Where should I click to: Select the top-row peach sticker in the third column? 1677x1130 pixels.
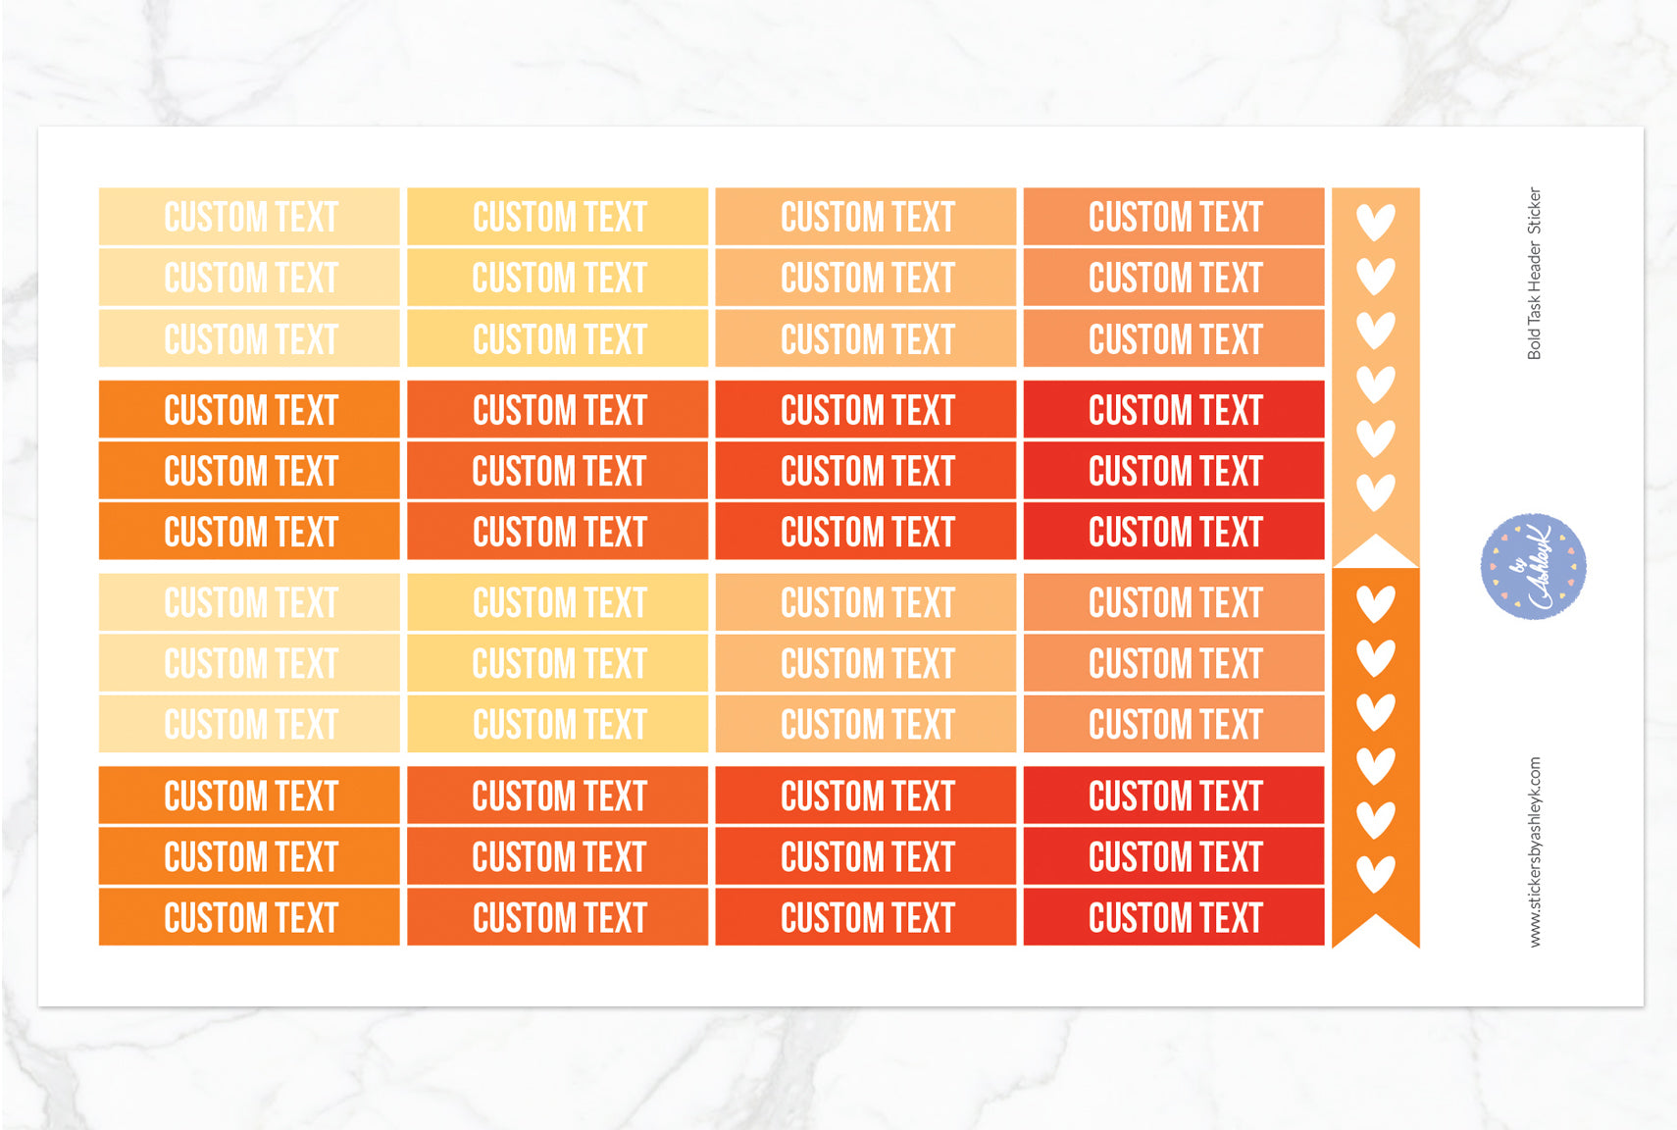(866, 217)
